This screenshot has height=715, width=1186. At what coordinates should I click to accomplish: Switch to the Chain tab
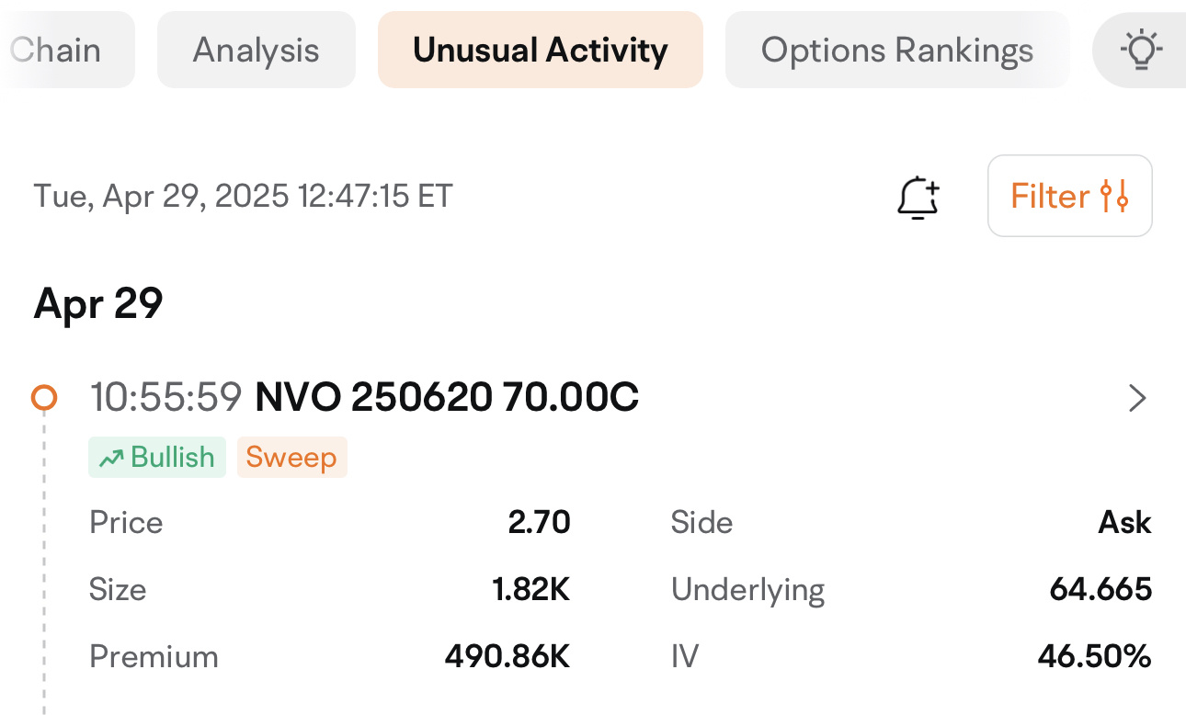pyautogui.click(x=67, y=50)
